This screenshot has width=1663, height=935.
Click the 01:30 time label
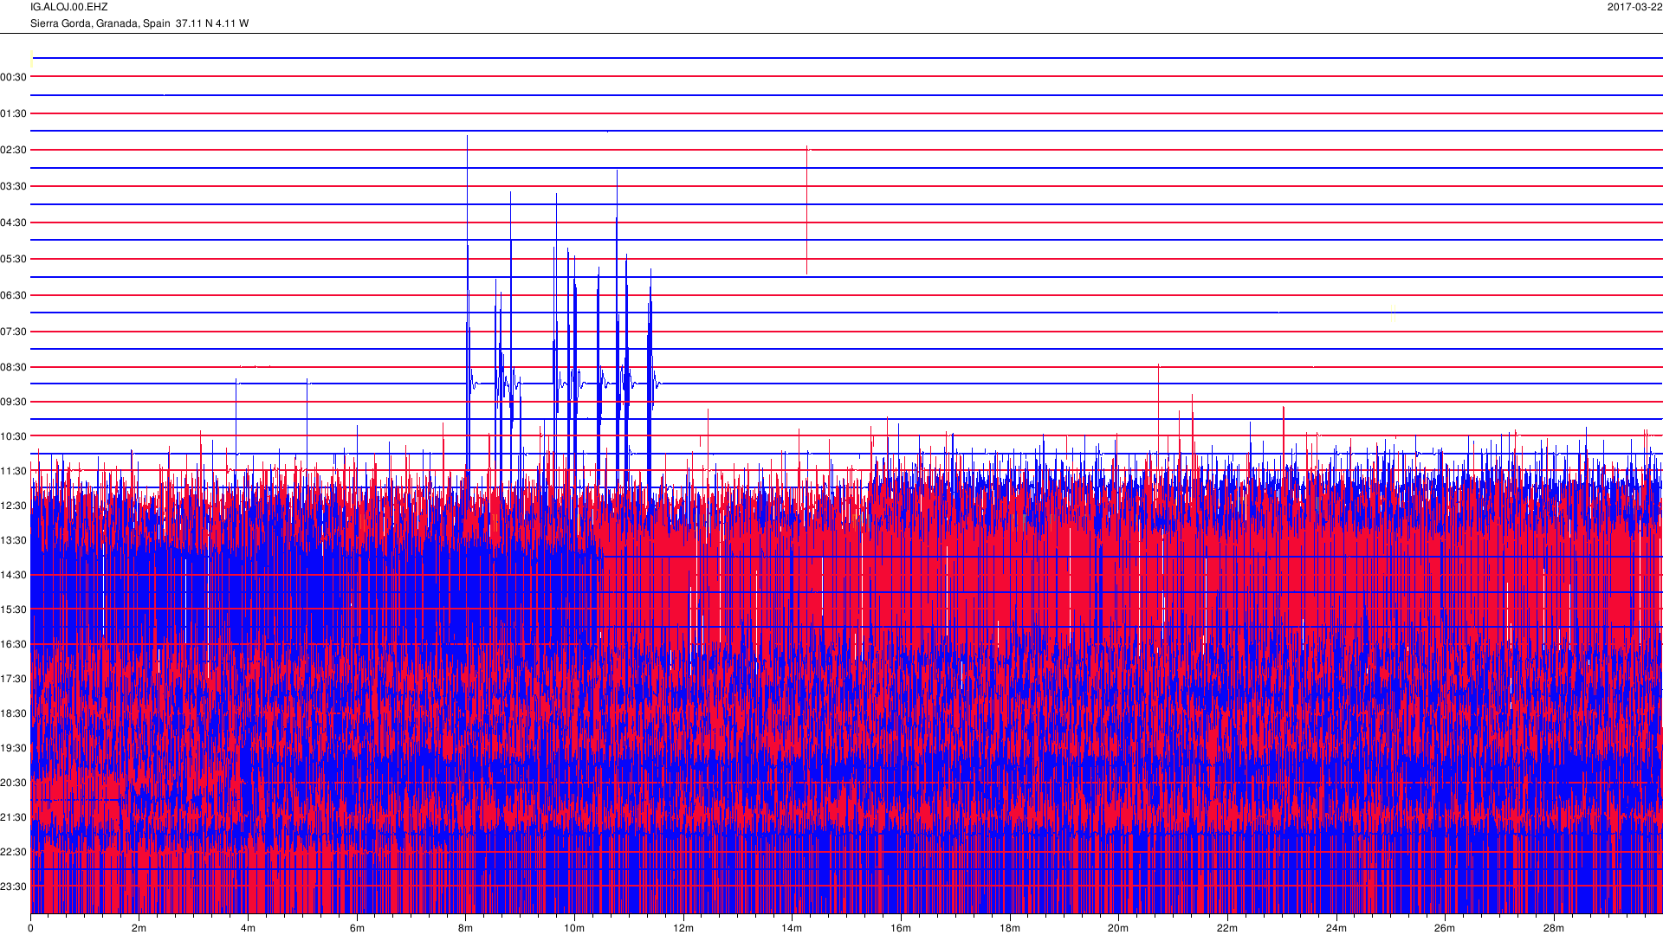14,113
